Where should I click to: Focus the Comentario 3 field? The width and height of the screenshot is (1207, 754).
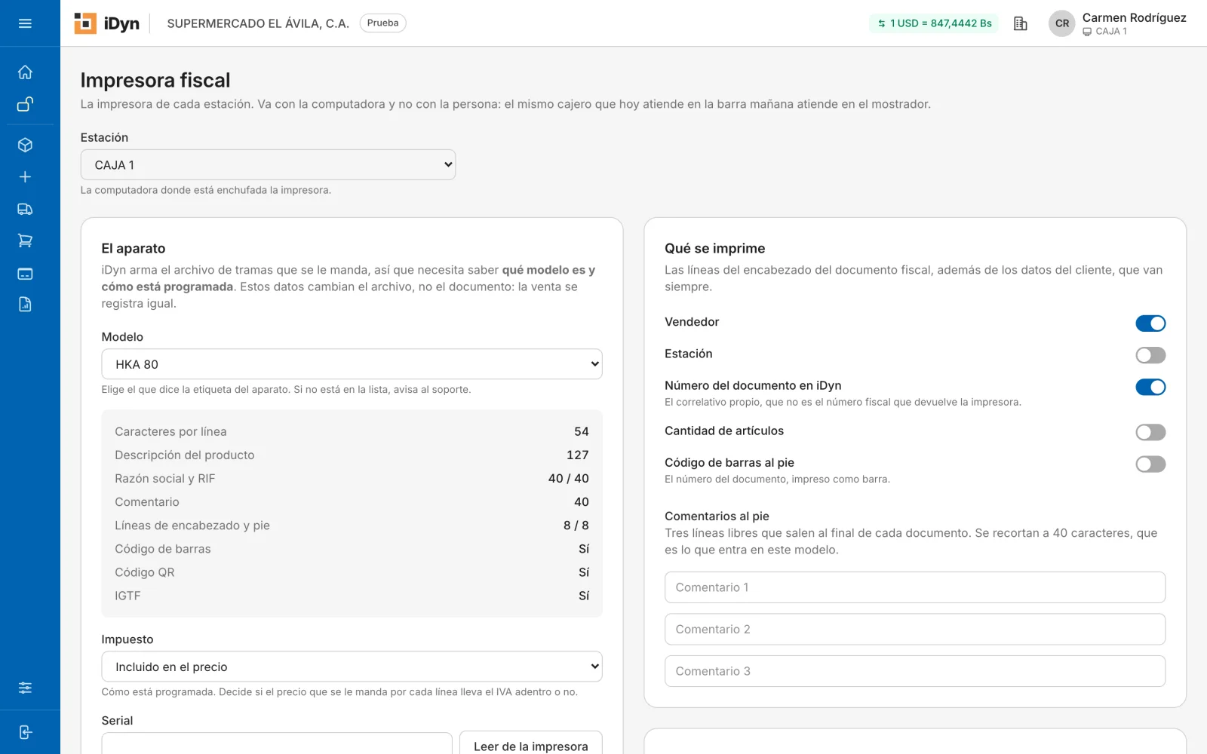[914, 671]
